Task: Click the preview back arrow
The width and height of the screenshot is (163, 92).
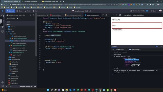Action: (113, 15)
